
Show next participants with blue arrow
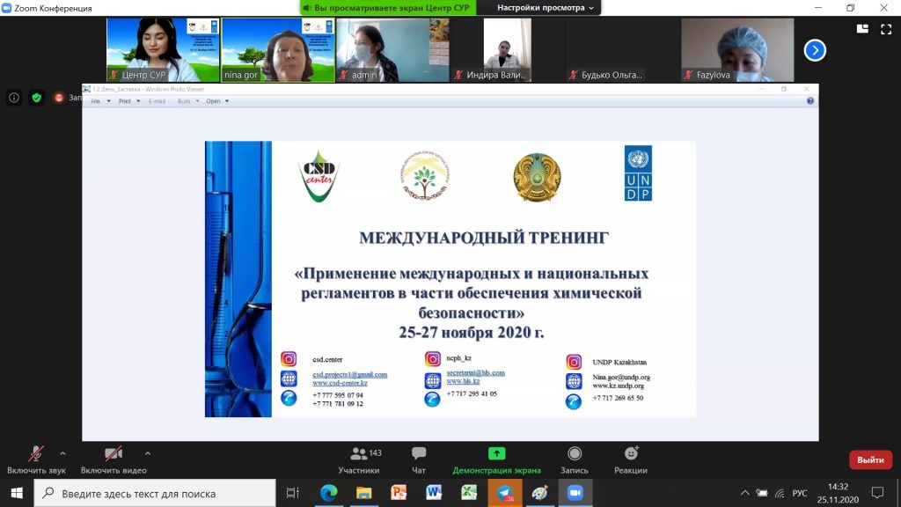point(815,50)
